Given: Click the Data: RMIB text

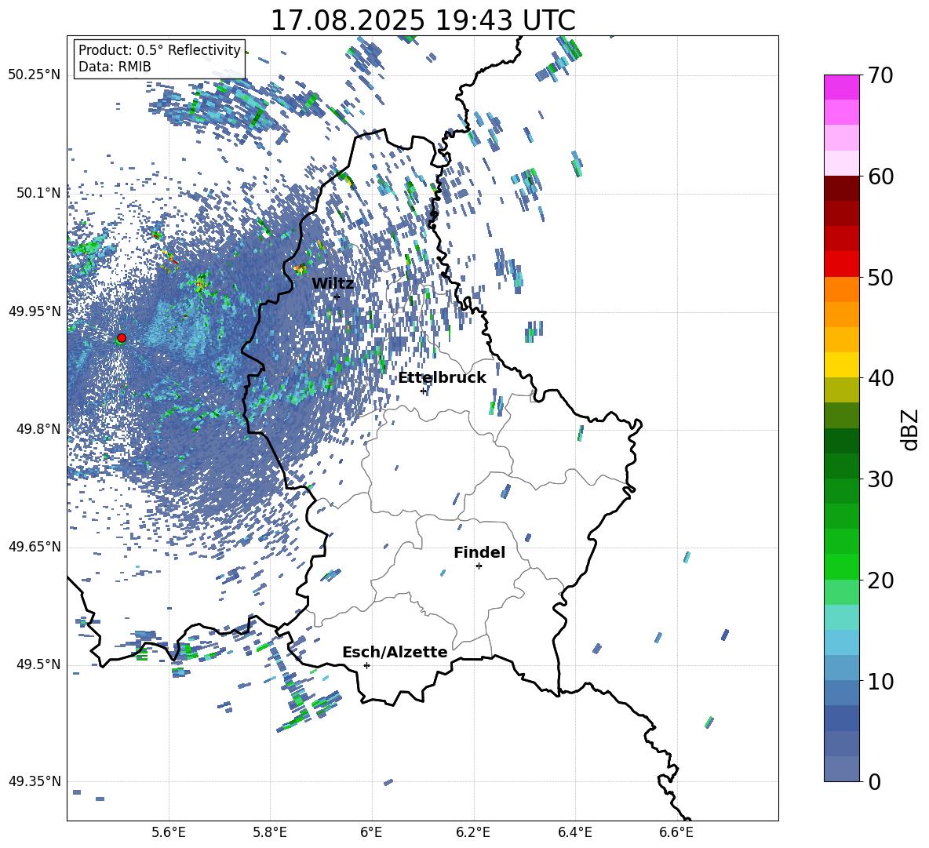Looking at the screenshot, I should coord(115,67).
